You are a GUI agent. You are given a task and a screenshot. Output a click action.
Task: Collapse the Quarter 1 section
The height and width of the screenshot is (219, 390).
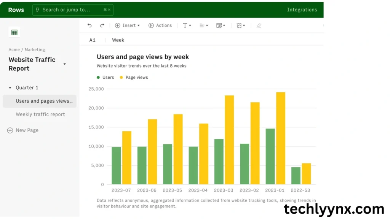coord(10,88)
